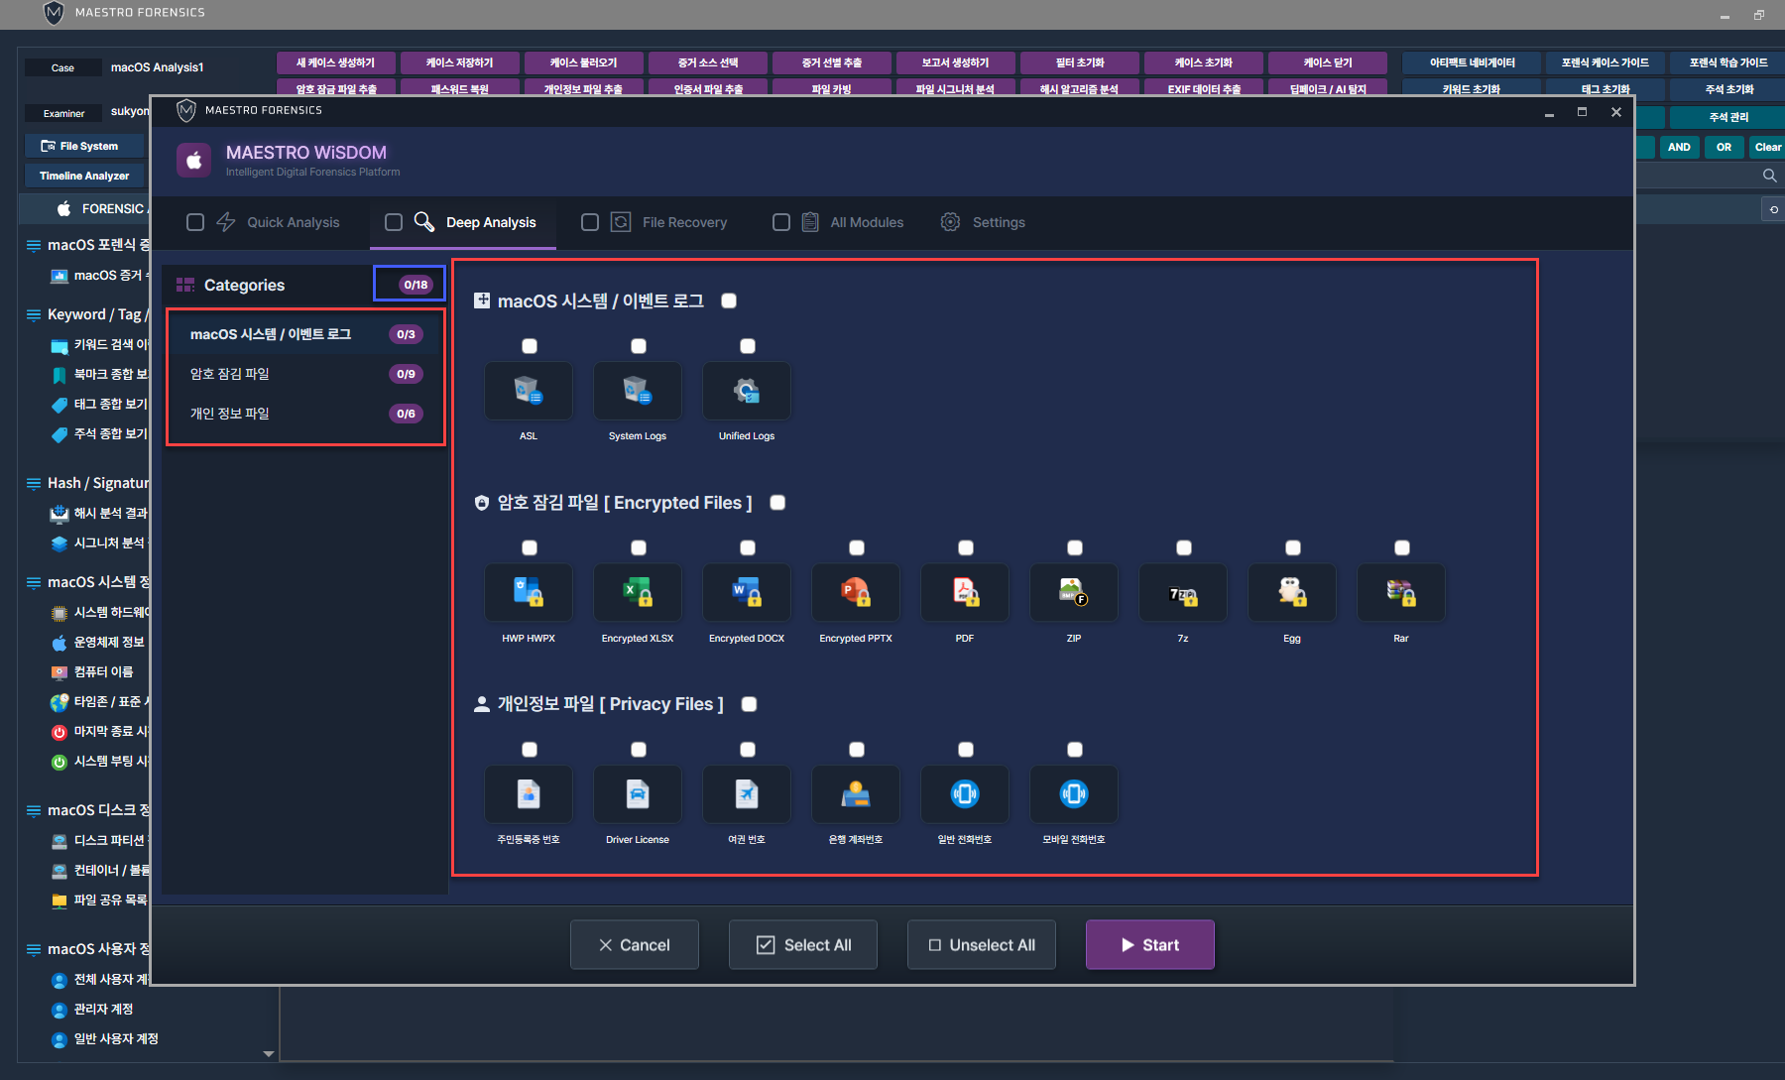Click the Driver License privacy icon
The image size is (1785, 1080).
click(x=638, y=794)
